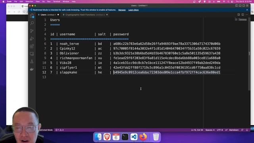
Task: Open Visual Studio Code from the Dock
Action: [134, 137]
